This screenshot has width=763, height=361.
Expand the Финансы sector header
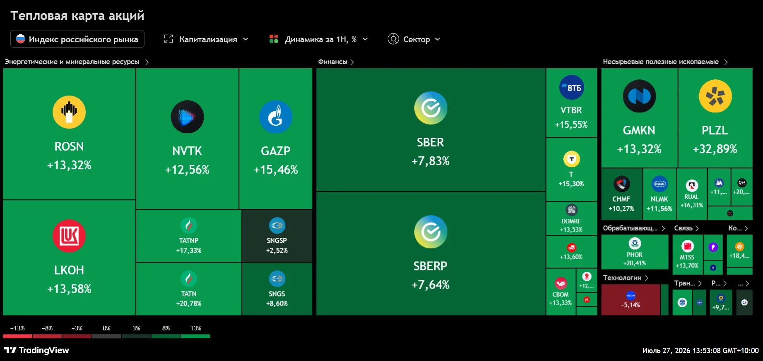[x=336, y=62]
